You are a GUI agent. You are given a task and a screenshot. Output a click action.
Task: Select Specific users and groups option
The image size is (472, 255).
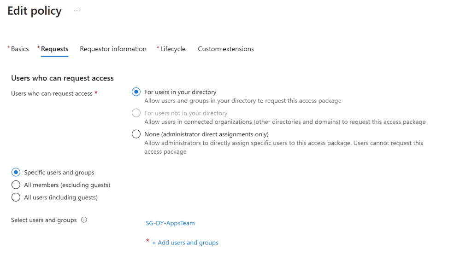point(16,173)
